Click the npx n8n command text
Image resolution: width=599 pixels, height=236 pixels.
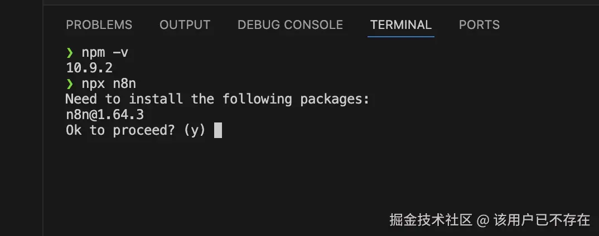click(x=109, y=84)
